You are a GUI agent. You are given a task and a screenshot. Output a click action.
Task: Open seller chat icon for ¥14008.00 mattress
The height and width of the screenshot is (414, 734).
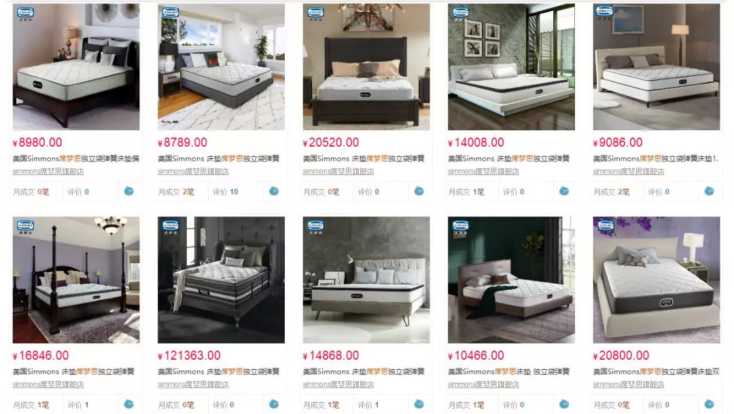564,191
